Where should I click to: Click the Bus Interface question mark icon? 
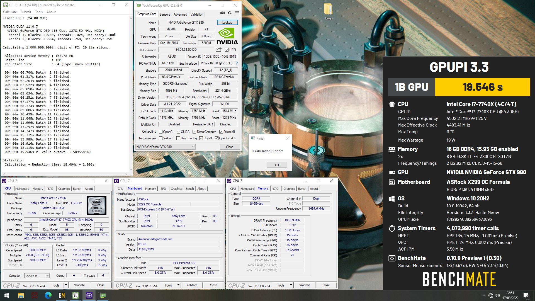click(237, 63)
